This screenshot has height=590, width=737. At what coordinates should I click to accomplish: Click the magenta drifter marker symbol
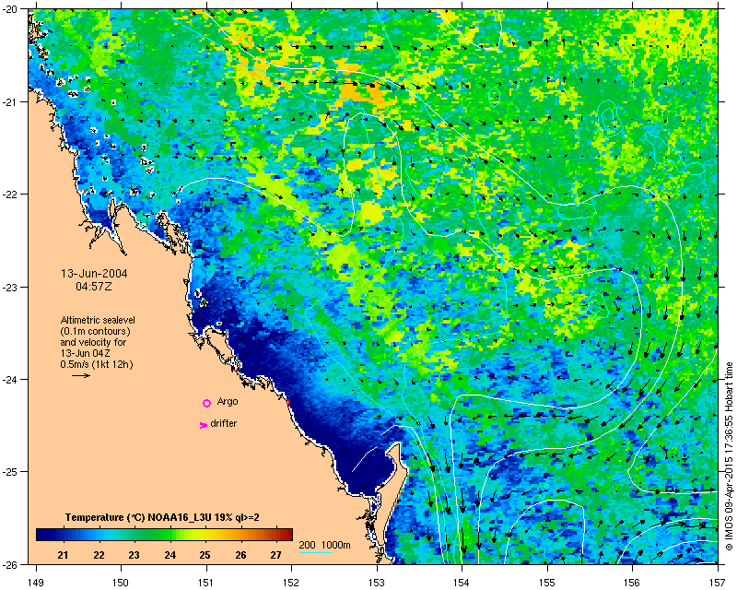pyautogui.click(x=203, y=425)
